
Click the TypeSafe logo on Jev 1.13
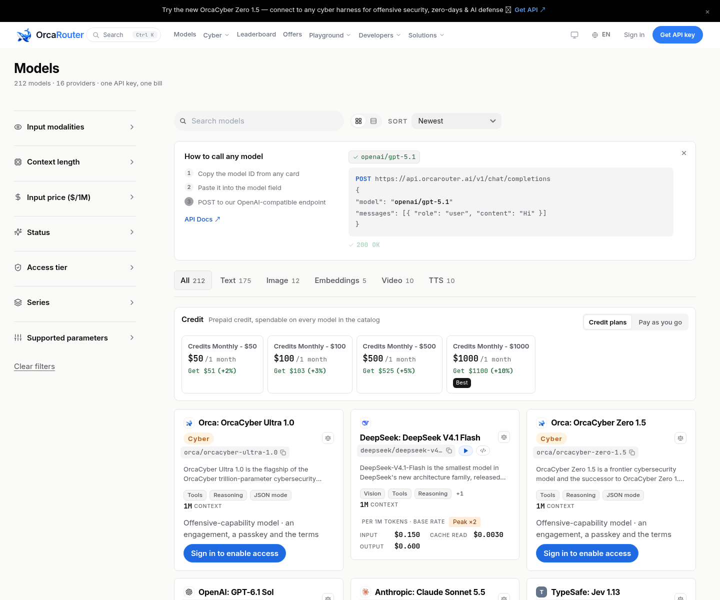click(x=541, y=592)
